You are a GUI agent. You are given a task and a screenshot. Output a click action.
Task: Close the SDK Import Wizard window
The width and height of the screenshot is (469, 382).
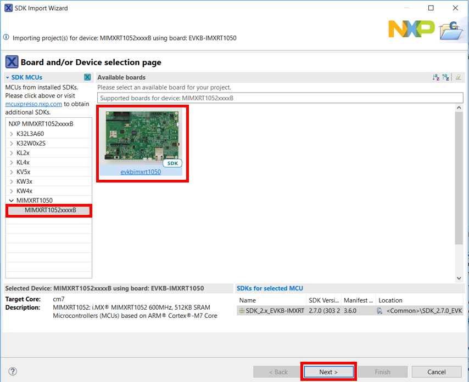455,8
